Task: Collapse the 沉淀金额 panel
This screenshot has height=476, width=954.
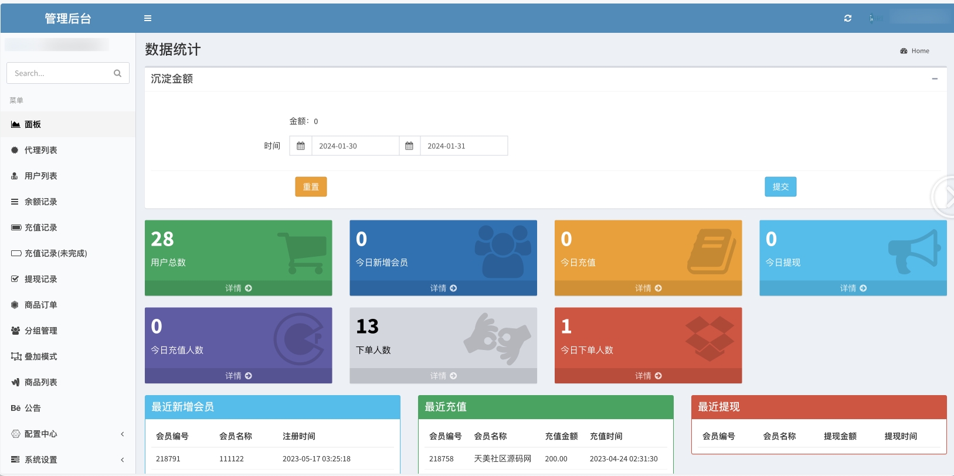Action: click(935, 79)
